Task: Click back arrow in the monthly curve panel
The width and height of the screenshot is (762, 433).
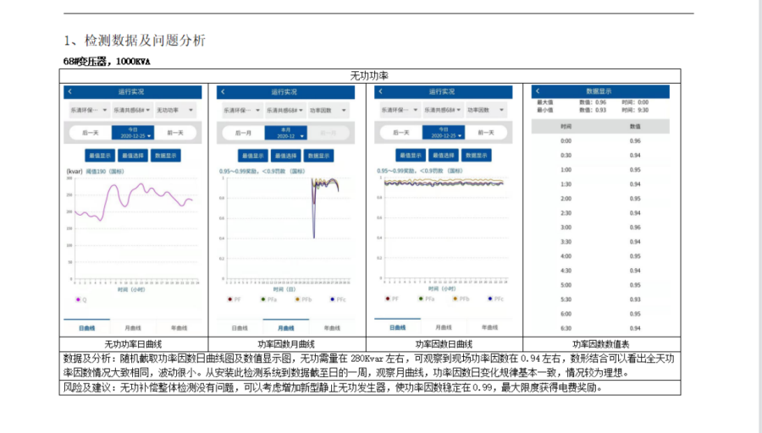Action: pos(224,91)
